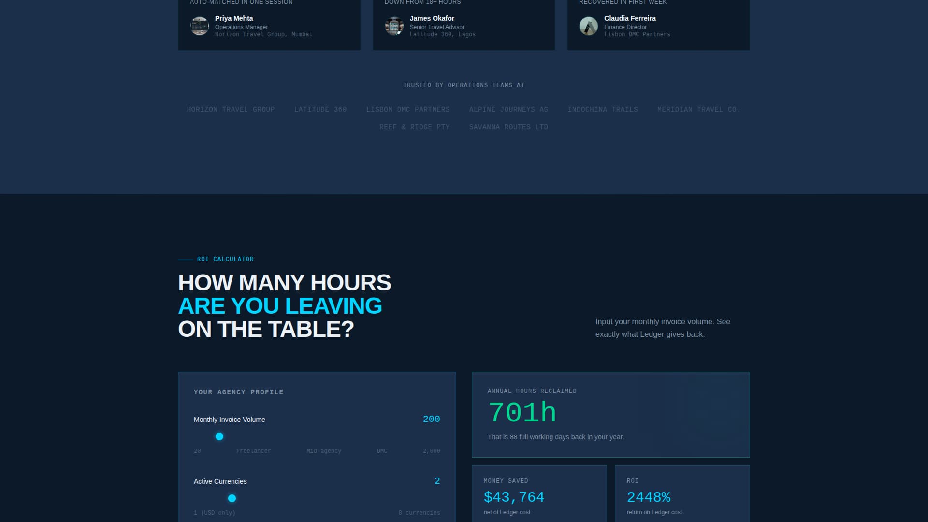Click the Priya Mehta name text
Screen dimensions: 928x522
coord(234,18)
